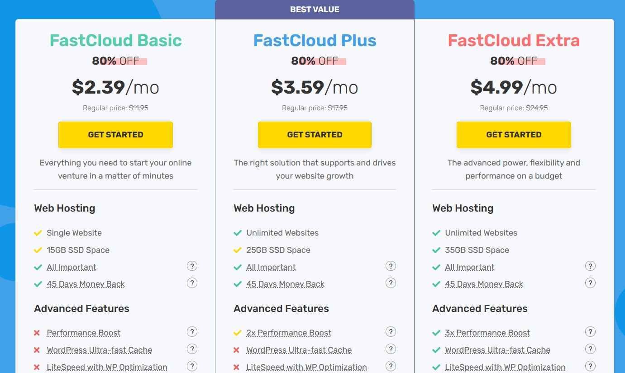Open help icon for Plus 2x Performance Boost
This screenshot has height=373, width=625.
[x=391, y=332]
